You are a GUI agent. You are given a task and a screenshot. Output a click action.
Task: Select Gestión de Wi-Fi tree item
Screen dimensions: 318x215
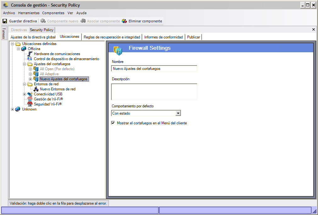pos(48,99)
